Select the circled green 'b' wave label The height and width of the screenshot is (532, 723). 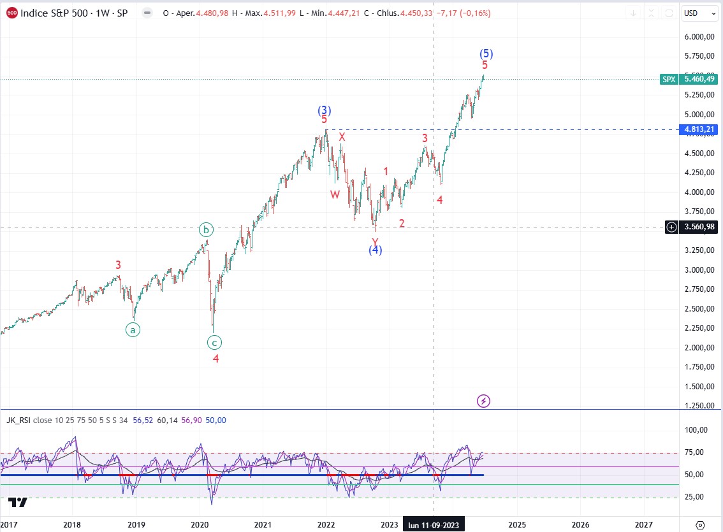206,229
